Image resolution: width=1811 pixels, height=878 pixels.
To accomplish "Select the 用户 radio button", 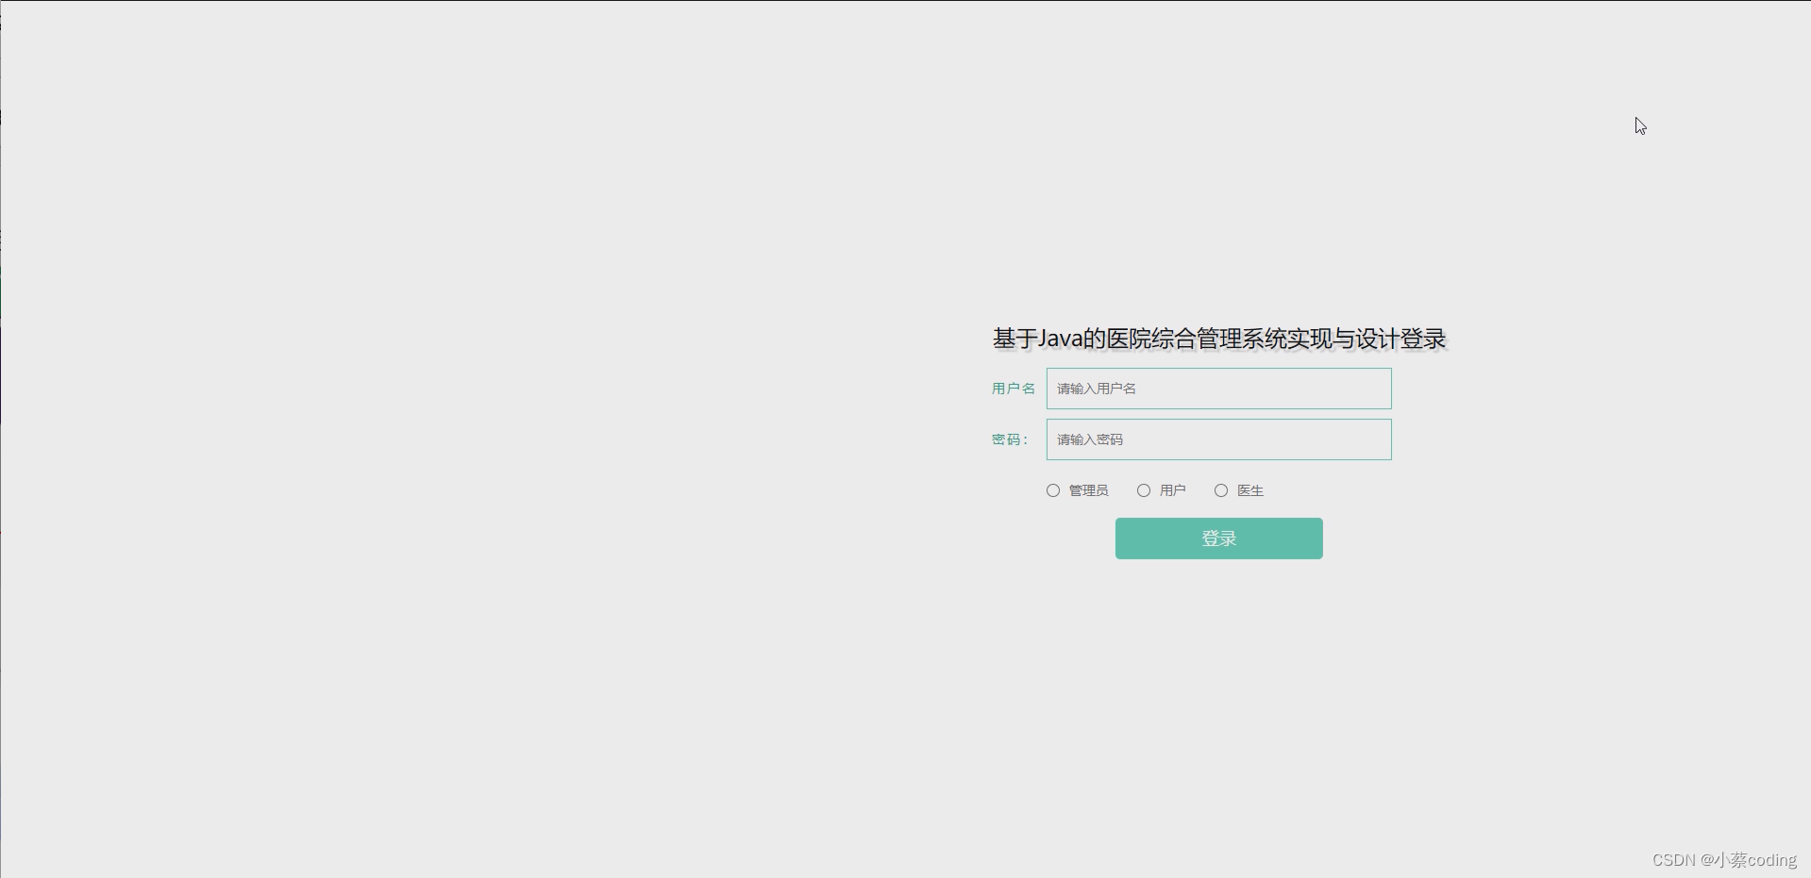I will (1144, 490).
